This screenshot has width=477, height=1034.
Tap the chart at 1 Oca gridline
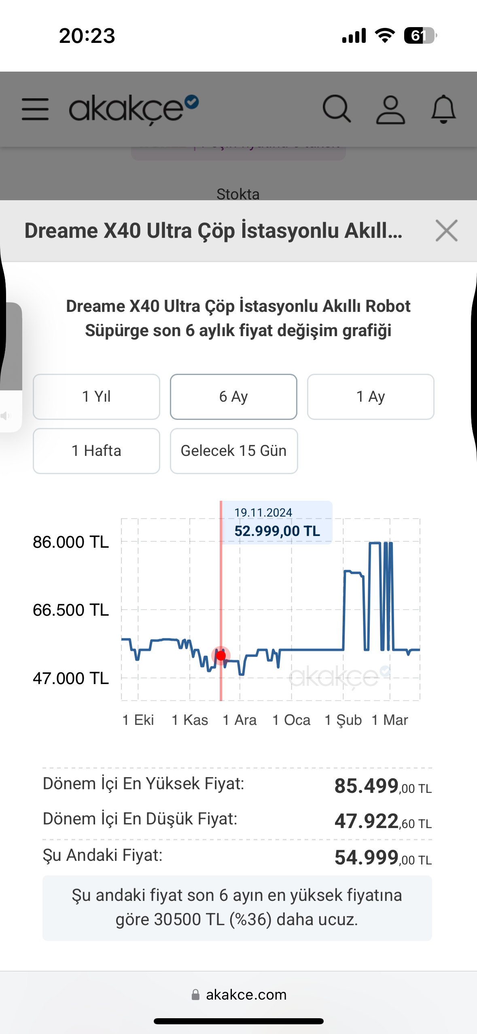(x=292, y=609)
